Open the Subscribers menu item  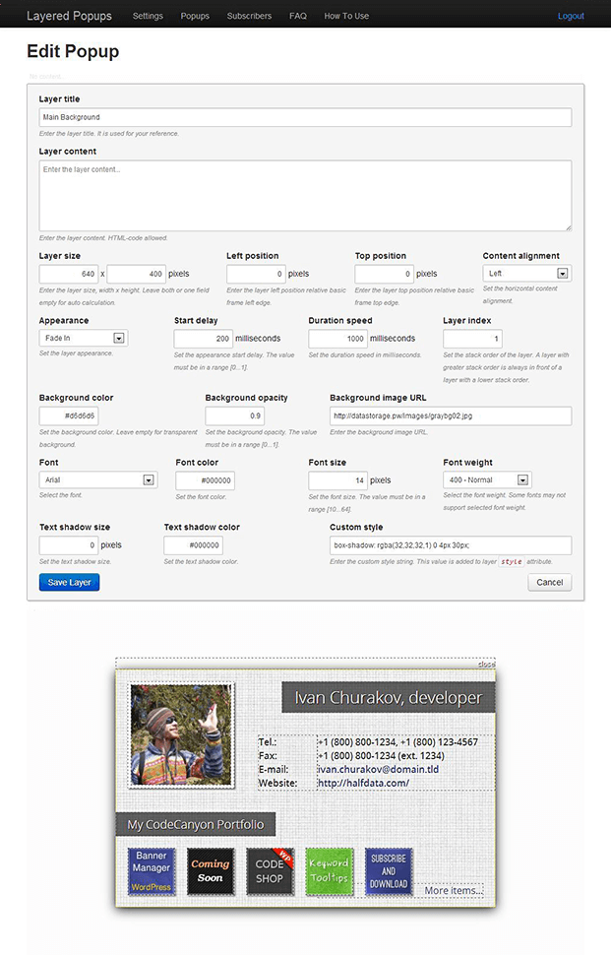click(249, 16)
